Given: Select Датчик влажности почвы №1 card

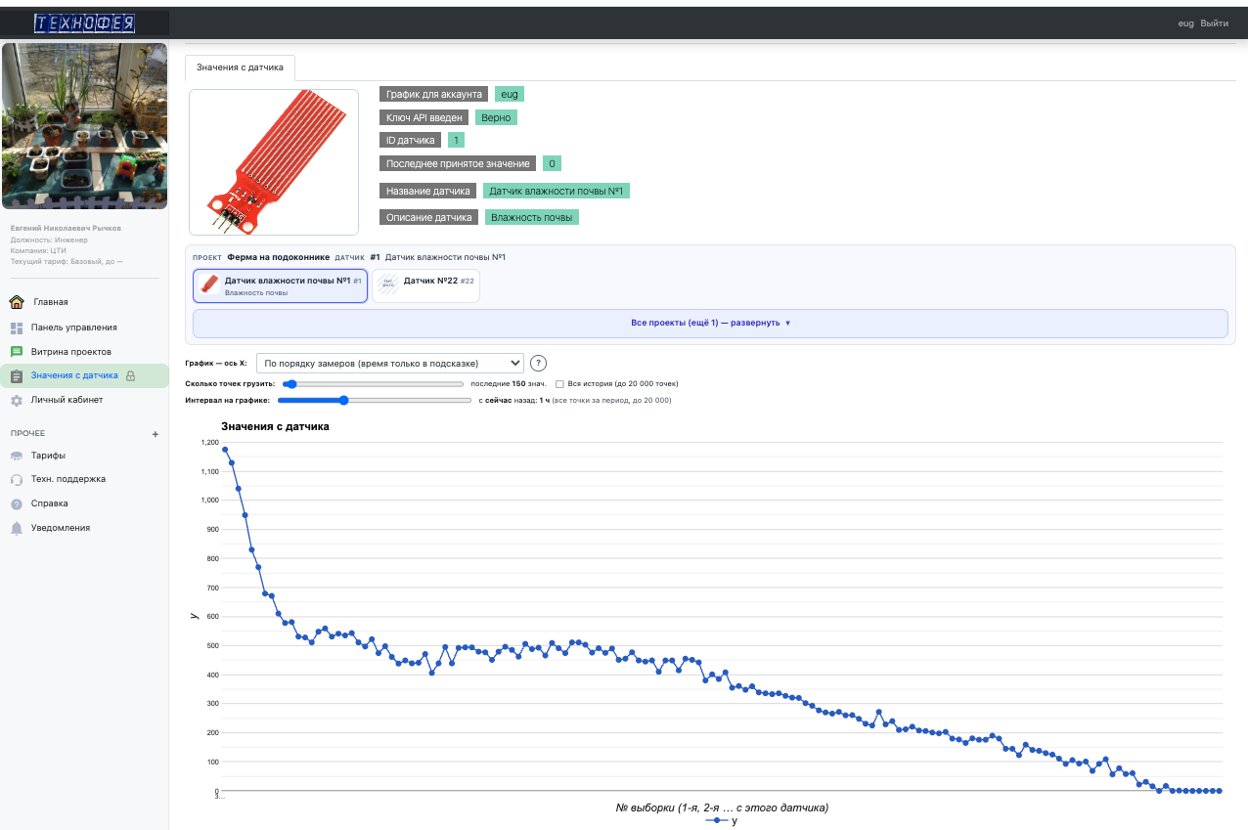Looking at the screenshot, I should coord(281,285).
